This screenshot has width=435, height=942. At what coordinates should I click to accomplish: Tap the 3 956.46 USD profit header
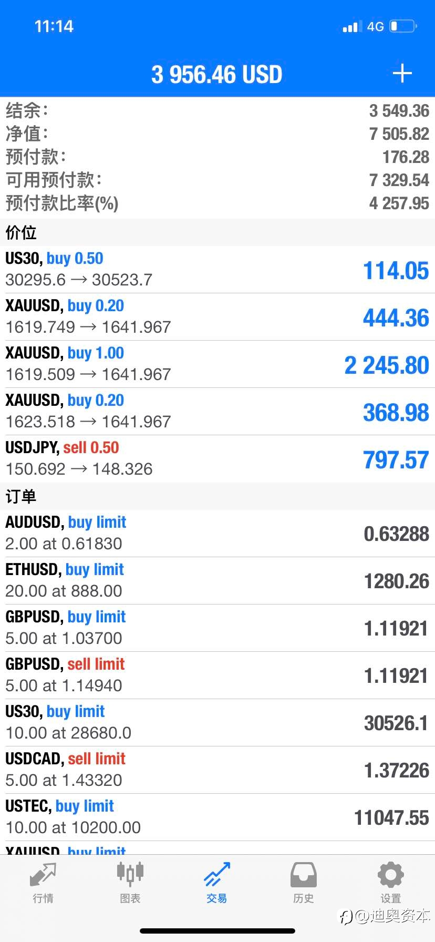tap(217, 74)
